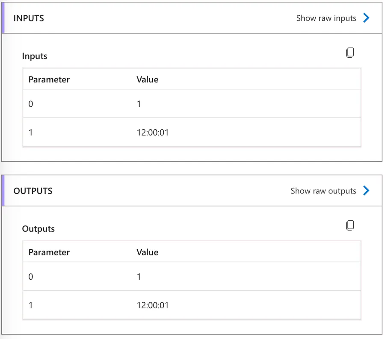Click parameter 0 in the Outputs table
This screenshot has height=339, width=385.
(x=31, y=277)
